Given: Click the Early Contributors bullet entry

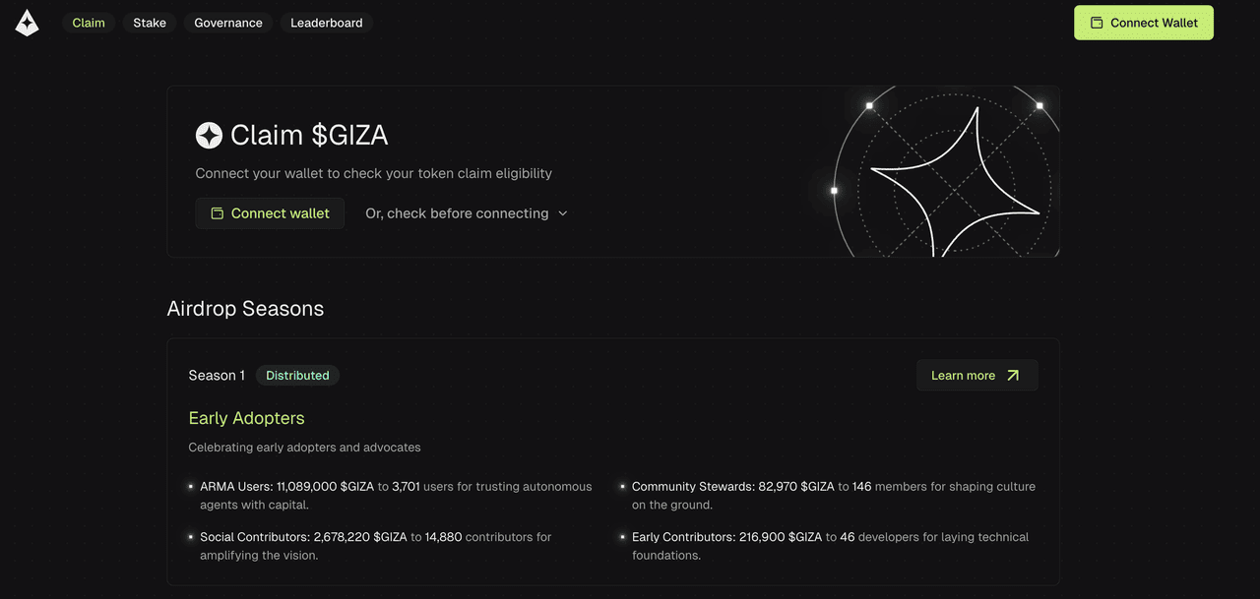Looking at the screenshot, I should click(x=825, y=546).
